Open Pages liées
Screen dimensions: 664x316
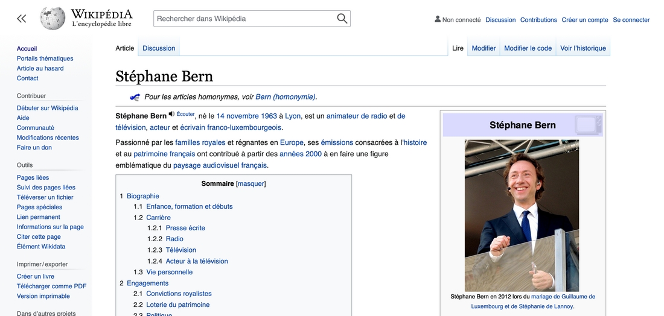(x=33, y=178)
